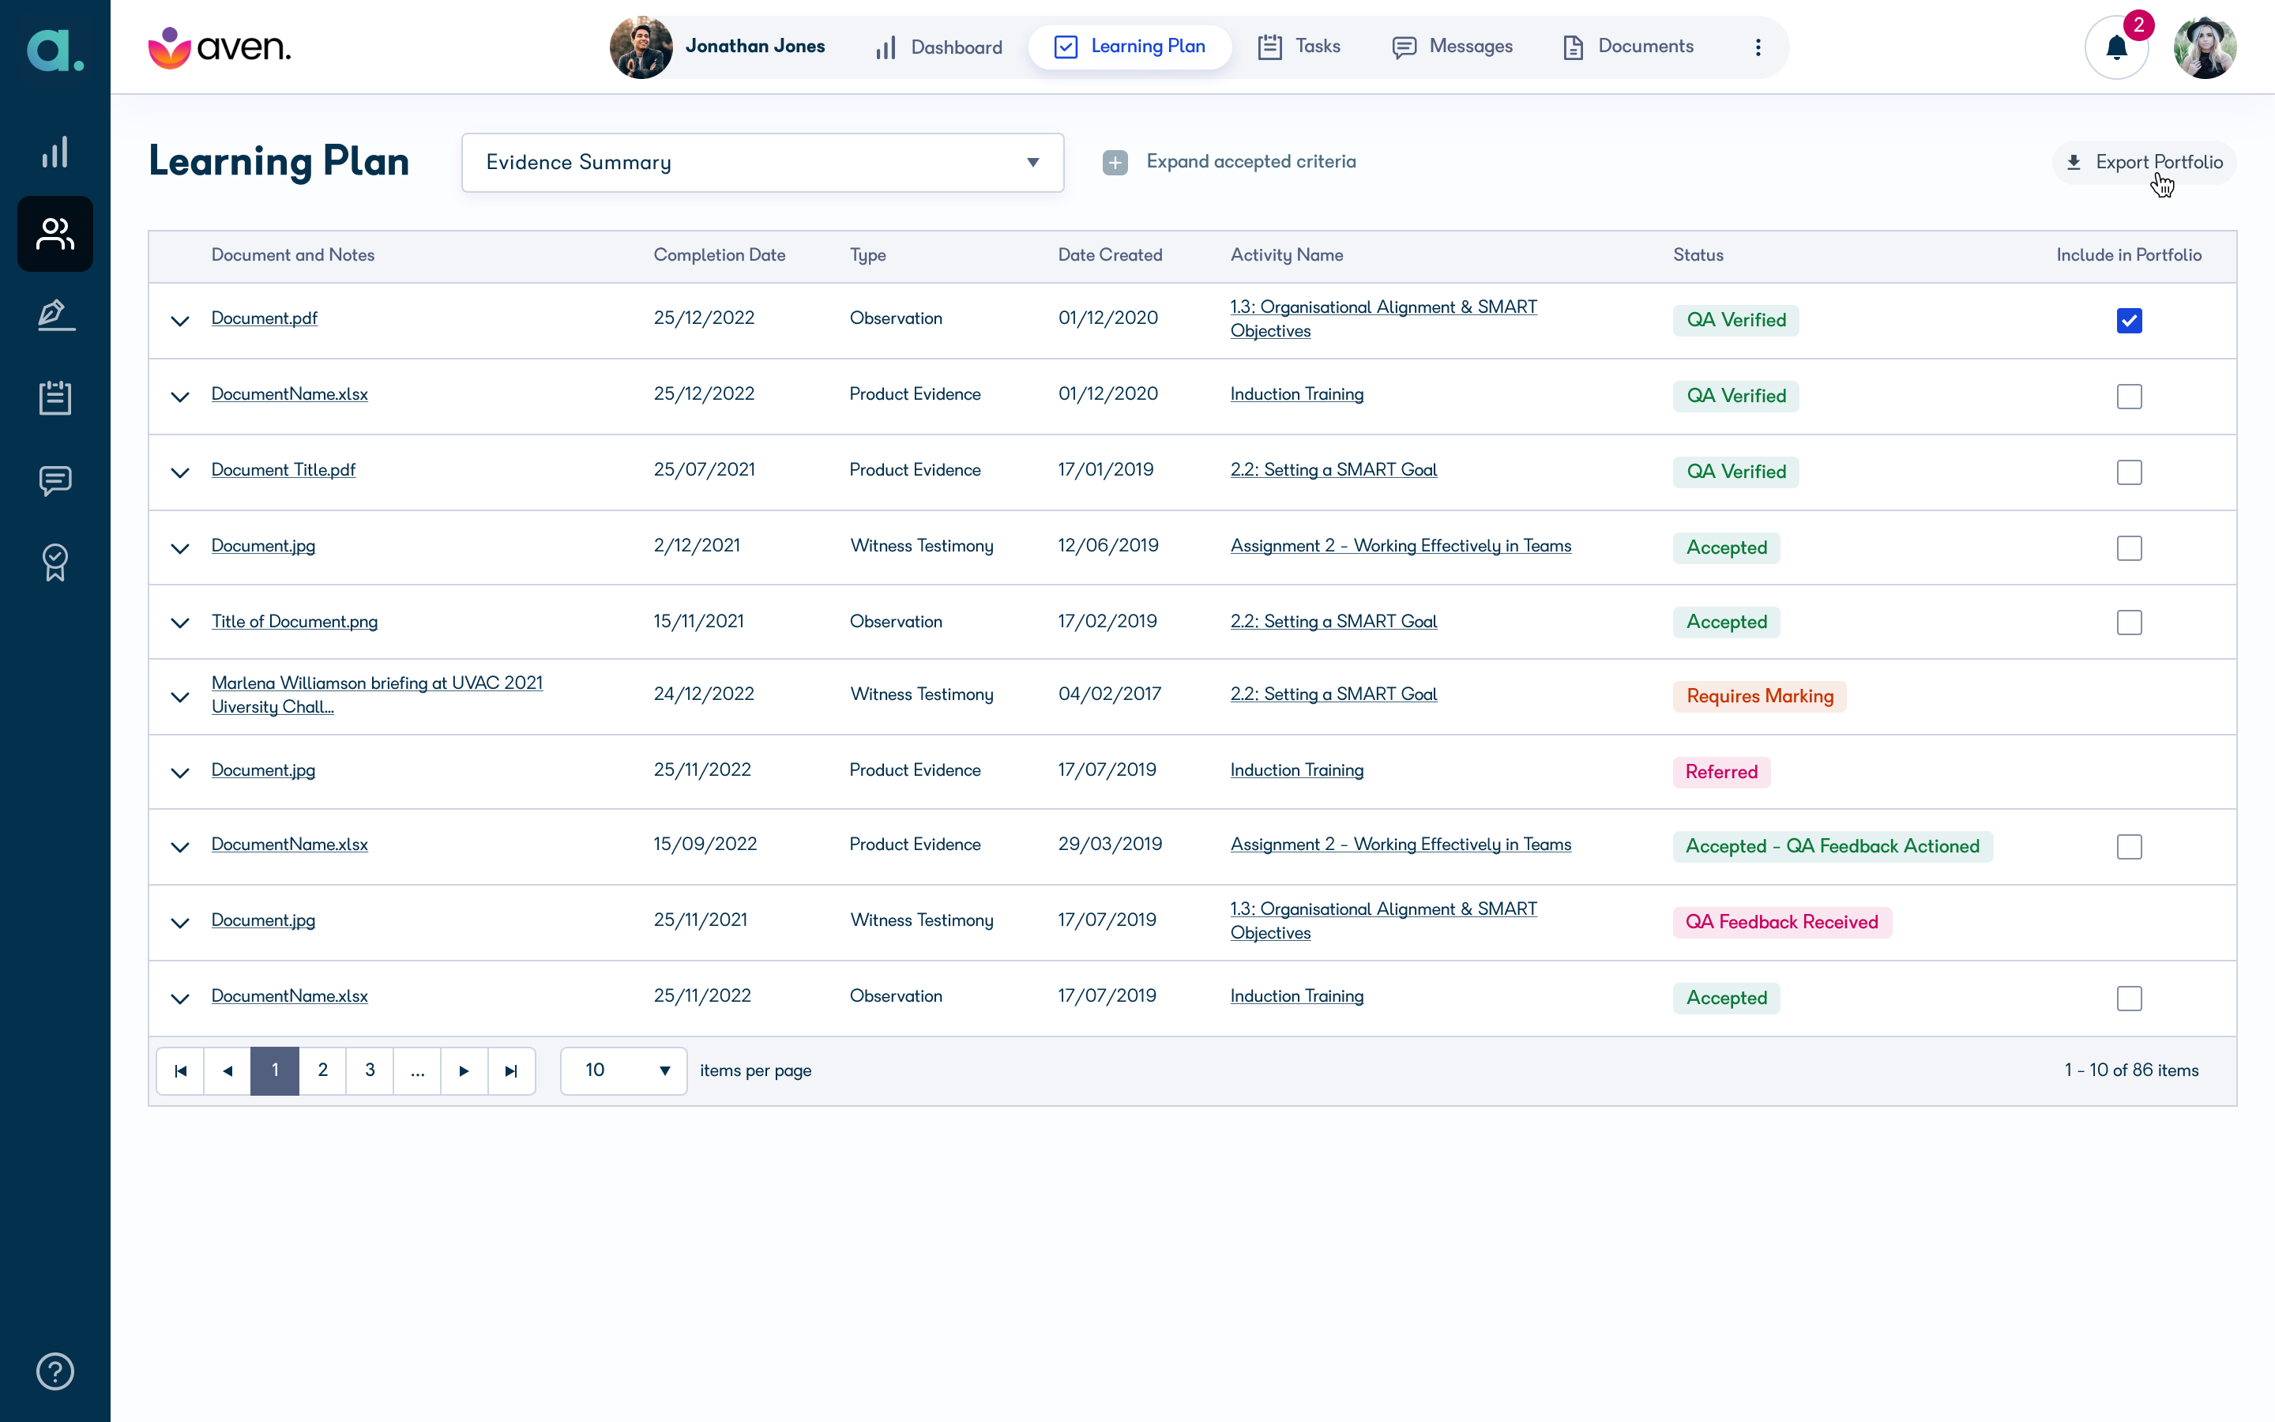Image resolution: width=2275 pixels, height=1422 pixels.
Task: Open the notifications bell
Action: [2116, 47]
